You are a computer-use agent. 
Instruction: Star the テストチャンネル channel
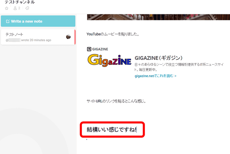(x=7, y=8)
